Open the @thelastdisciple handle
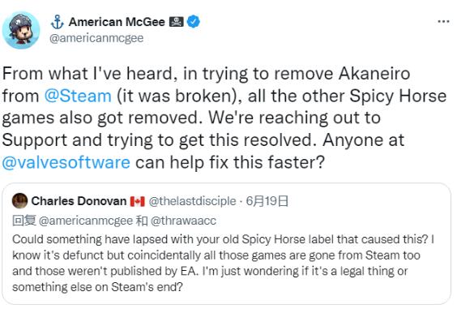This screenshot has width=457, height=309. tap(192, 201)
